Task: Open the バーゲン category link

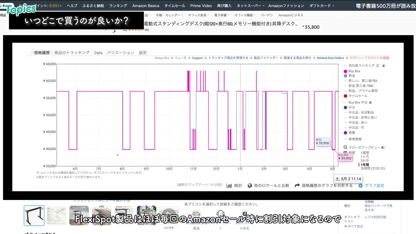Action: click(267, 15)
